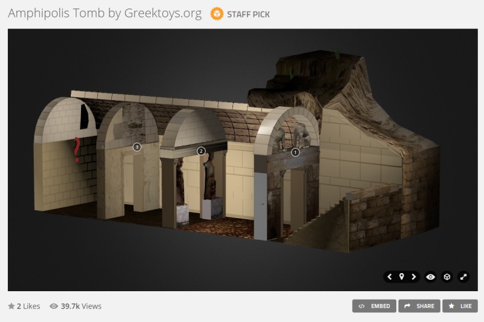The width and height of the screenshot is (484, 322).
Task: Click the annotation location pin icon
Action: point(402,277)
